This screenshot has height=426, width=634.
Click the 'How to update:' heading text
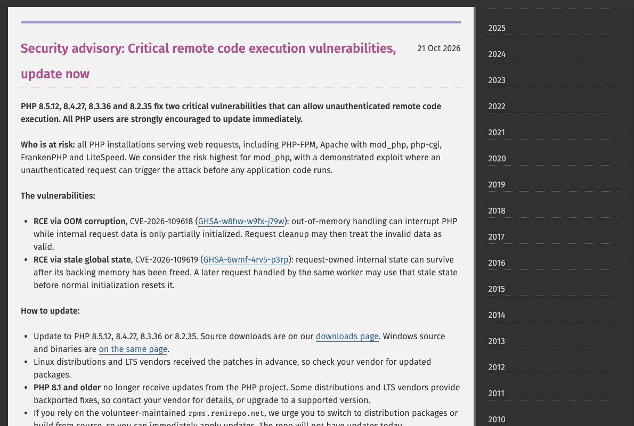[x=50, y=311]
